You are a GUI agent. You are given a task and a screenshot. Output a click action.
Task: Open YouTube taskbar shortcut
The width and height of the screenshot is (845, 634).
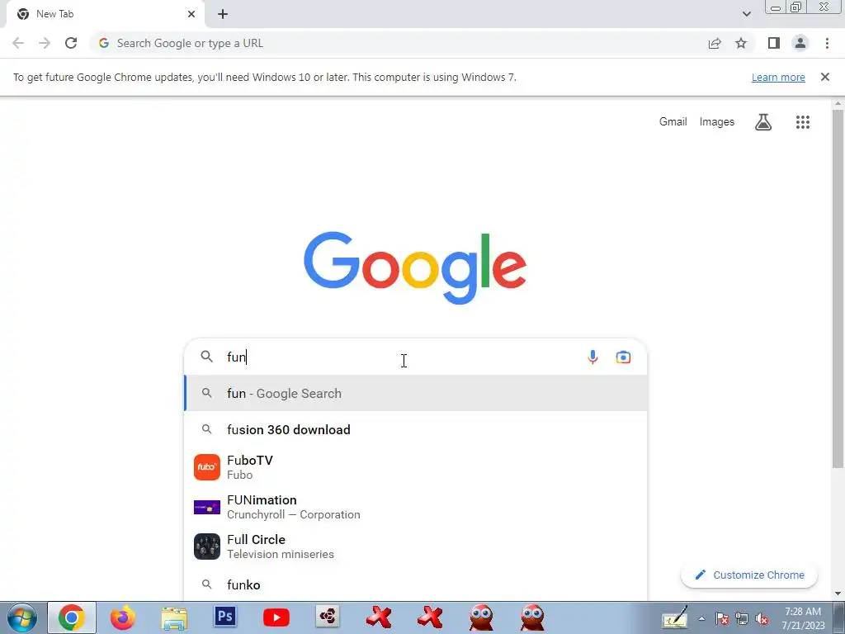[276, 617]
